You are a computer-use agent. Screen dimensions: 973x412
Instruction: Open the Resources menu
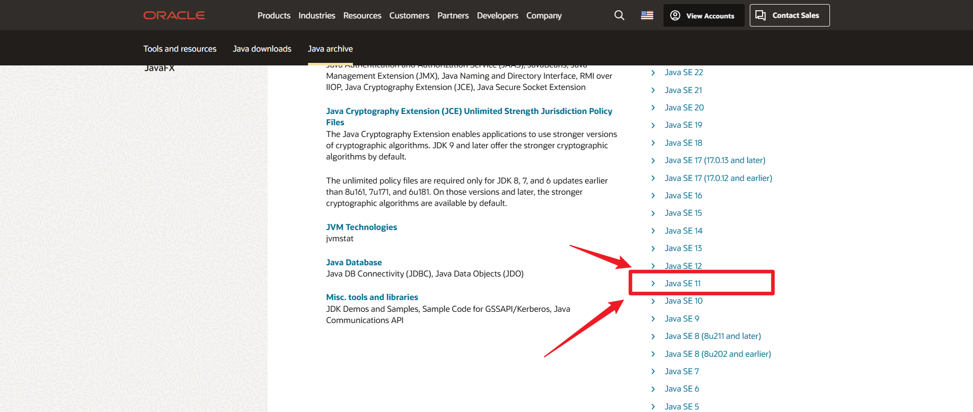click(x=362, y=15)
